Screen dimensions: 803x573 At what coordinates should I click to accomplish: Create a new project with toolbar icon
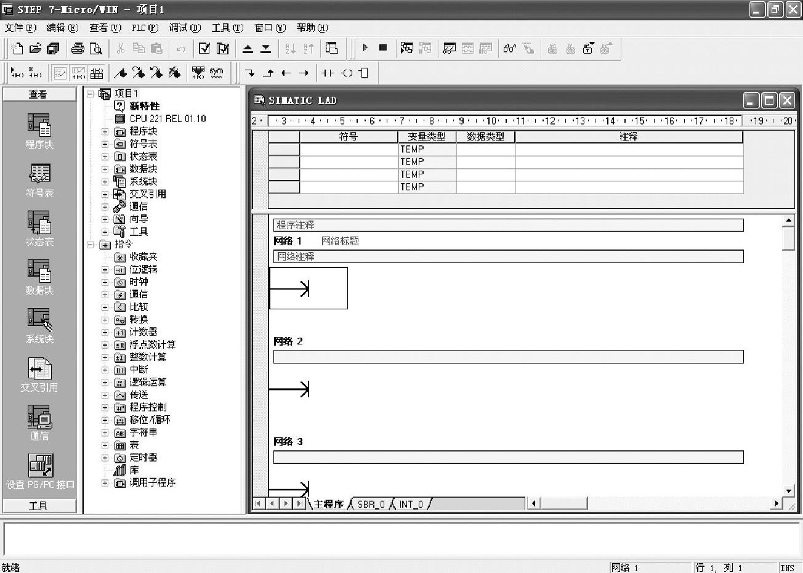point(17,49)
